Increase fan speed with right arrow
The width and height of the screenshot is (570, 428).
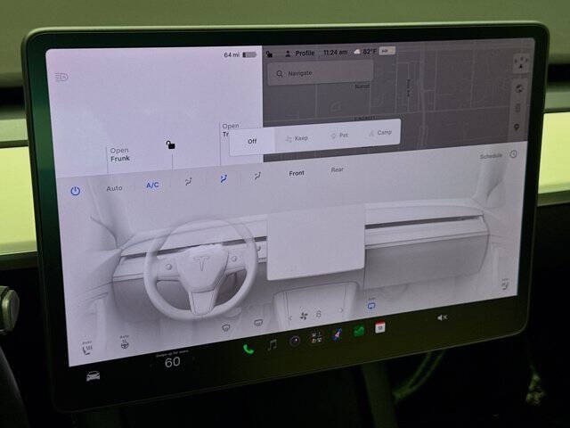(x=341, y=310)
